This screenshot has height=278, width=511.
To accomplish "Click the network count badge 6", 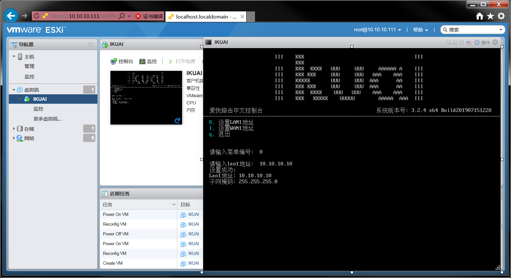I will click(89, 138).
